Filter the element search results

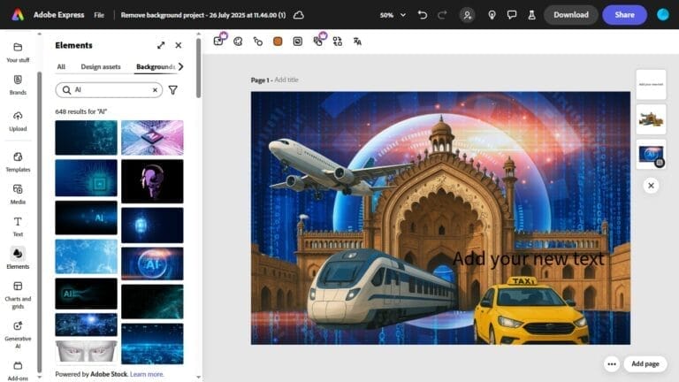(x=173, y=89)
